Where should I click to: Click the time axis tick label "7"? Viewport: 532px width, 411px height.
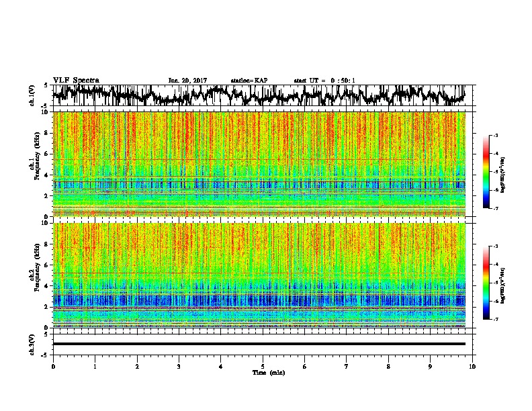(x=347, y=367)
